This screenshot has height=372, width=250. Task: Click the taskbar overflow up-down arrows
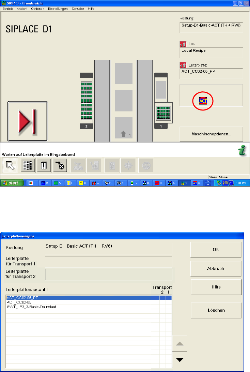tap(208, 183)
